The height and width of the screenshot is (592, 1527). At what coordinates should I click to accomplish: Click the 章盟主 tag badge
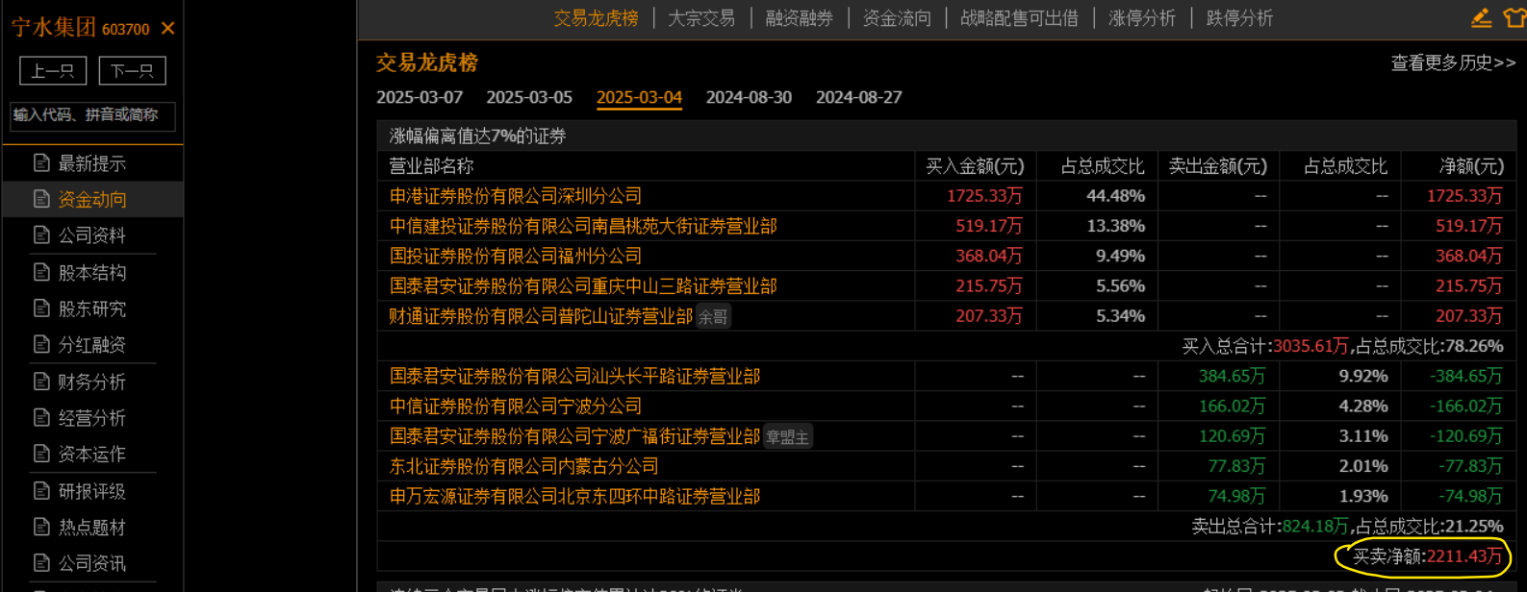point(788,437)
